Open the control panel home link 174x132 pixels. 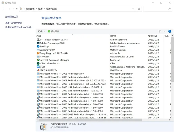[12, 17]
